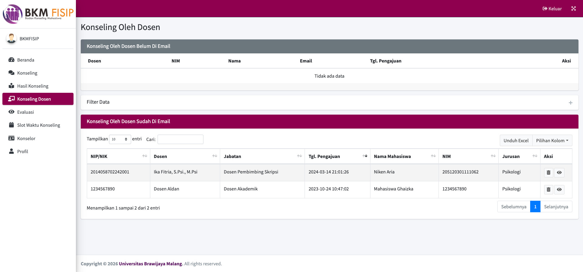Click the Slot Waktu Konseling calendar icon
This screenshot has height=272, width=583.
[12, 125]
